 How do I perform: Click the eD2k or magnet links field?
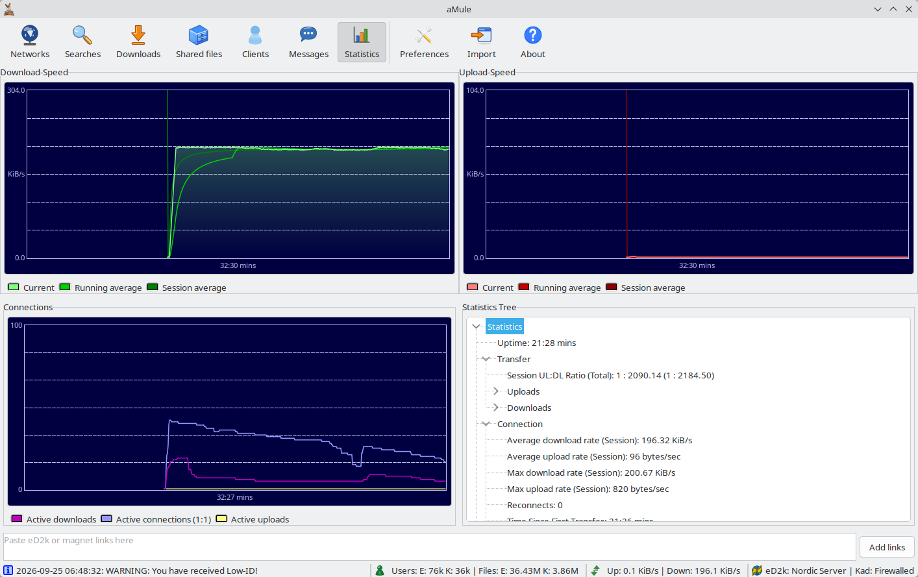[429, 546]
